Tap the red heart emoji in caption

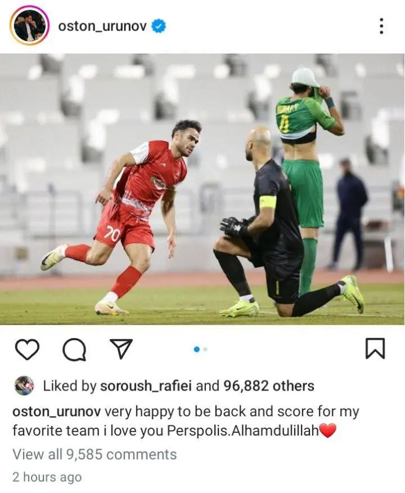coord(327,430)
